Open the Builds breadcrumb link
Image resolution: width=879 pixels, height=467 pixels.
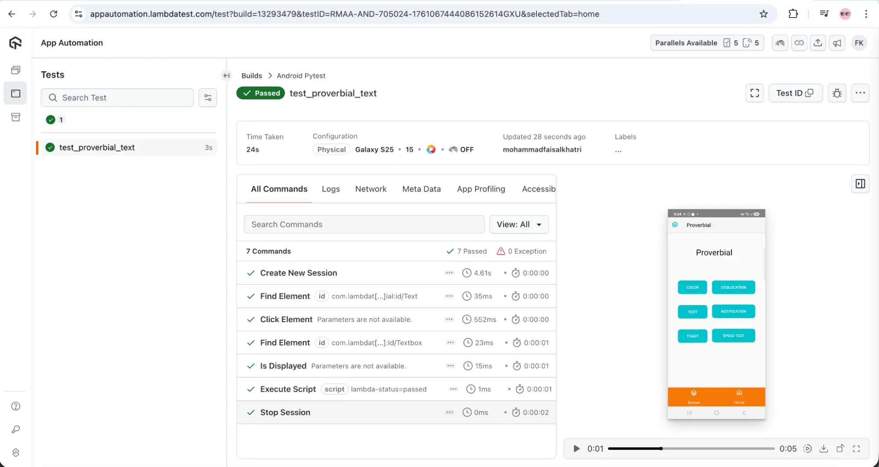[x=252, y=75]
